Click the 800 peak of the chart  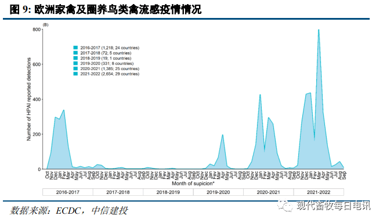point(319,30)
